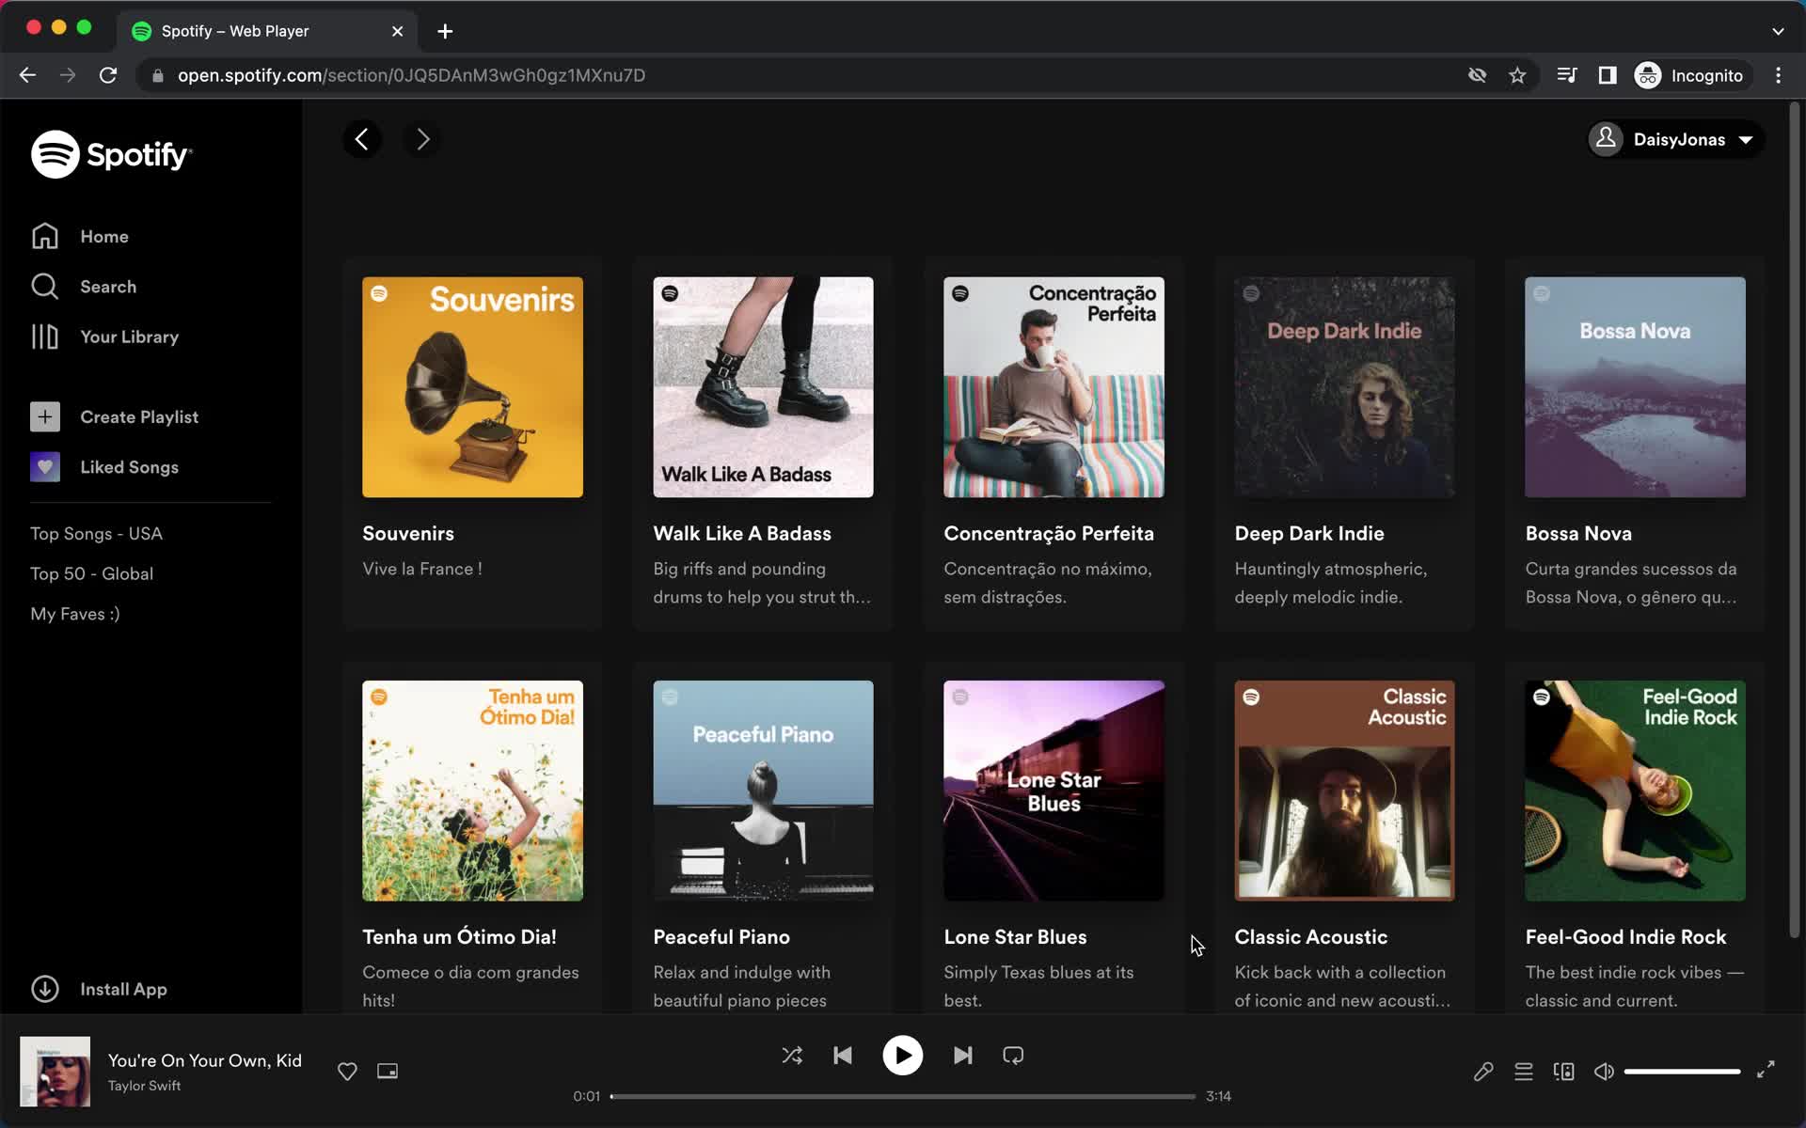Click the Install App download icon

(45, 989)
